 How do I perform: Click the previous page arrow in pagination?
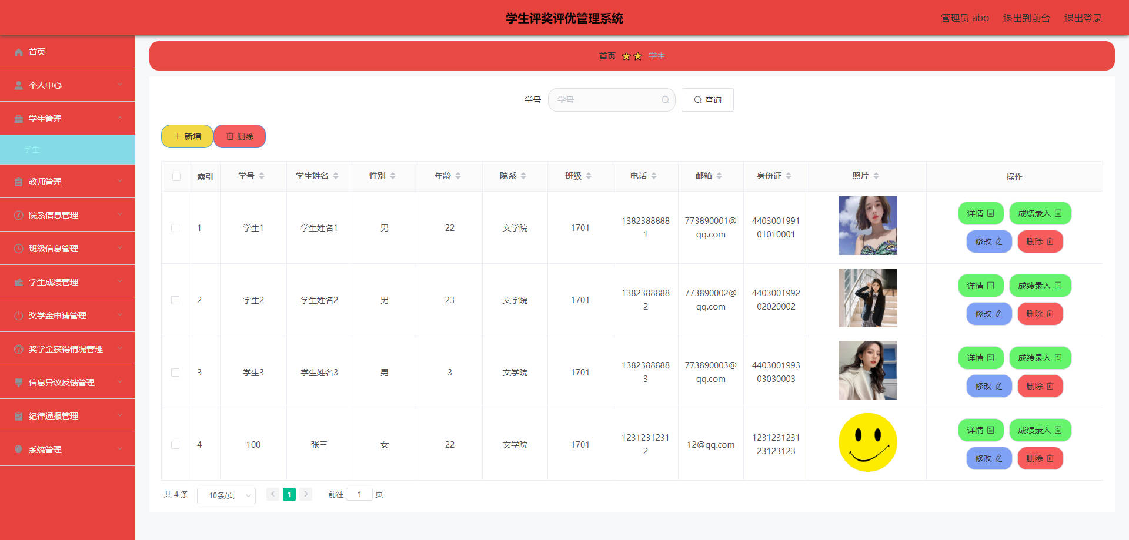273,494
